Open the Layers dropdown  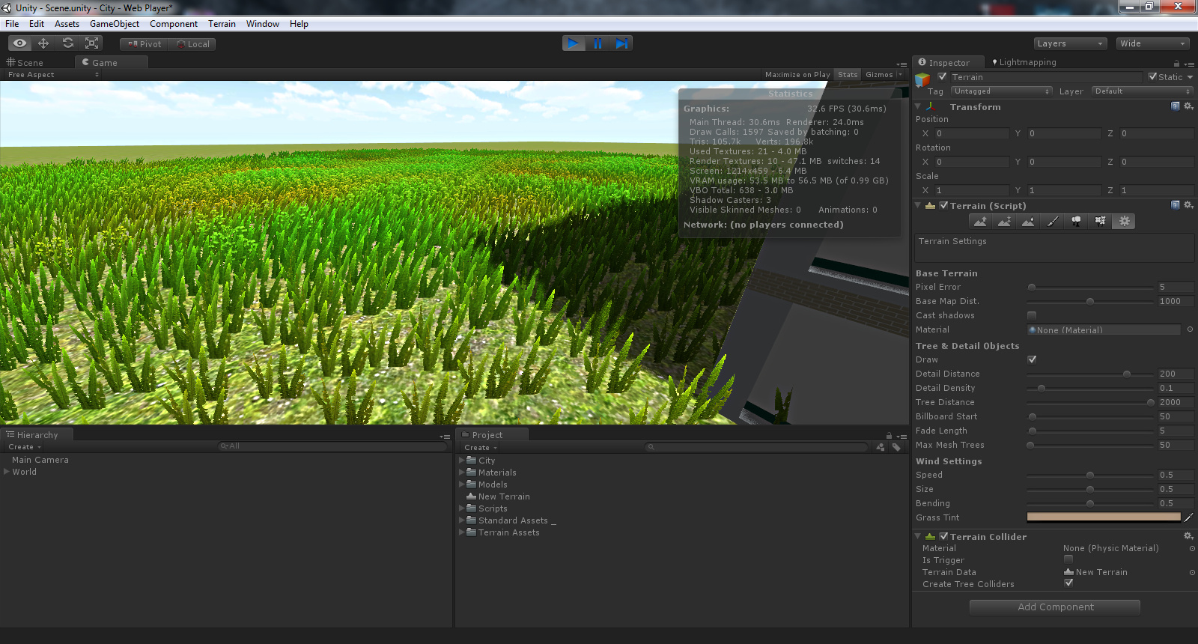1069,43
